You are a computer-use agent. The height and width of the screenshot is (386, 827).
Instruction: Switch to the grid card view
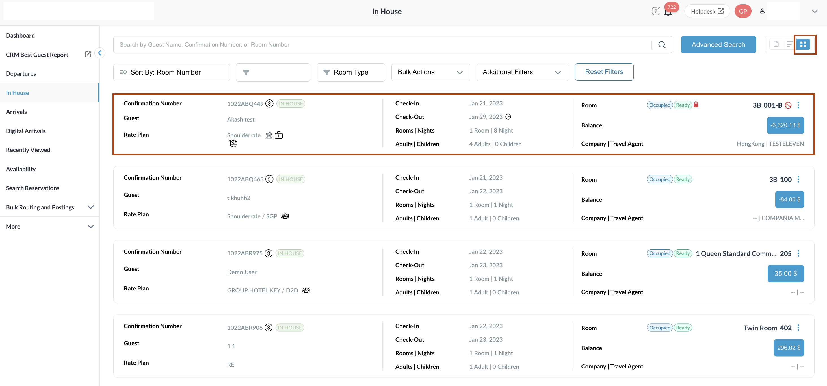[x=803, y=44]
